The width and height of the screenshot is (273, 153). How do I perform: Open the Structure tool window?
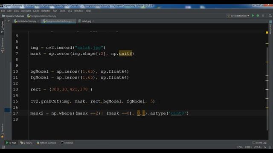point(2,45)
